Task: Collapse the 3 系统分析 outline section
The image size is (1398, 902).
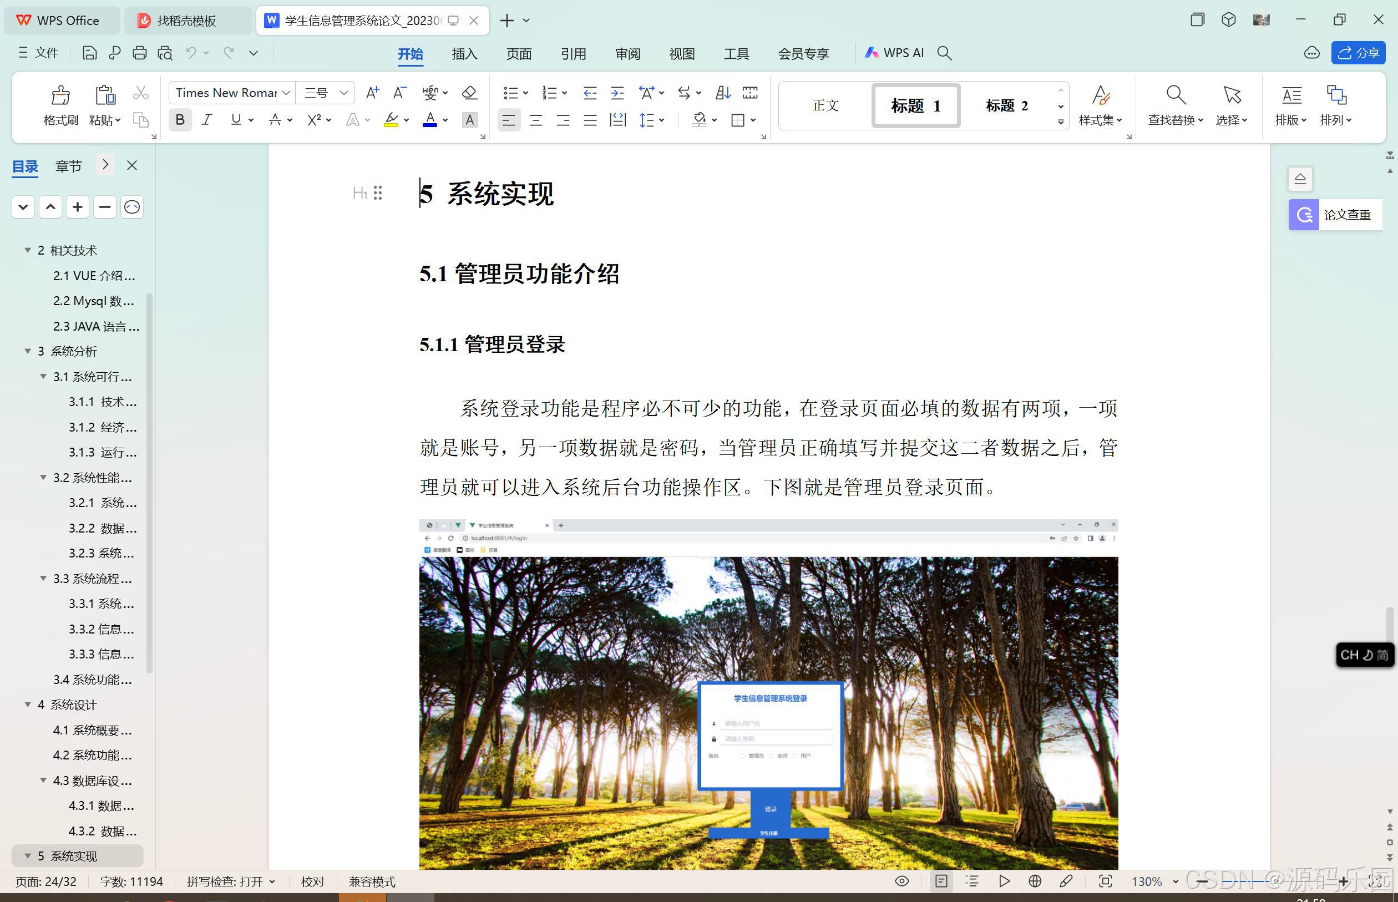Action: point(28,351)
